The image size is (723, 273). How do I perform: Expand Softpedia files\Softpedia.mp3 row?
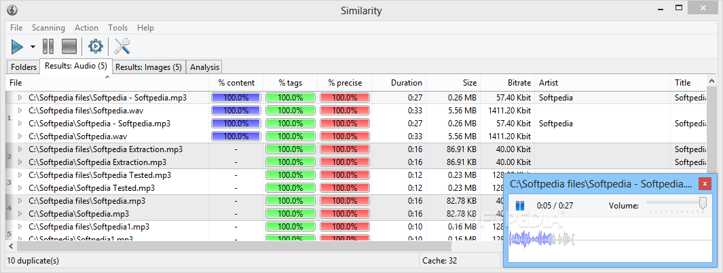20,201
